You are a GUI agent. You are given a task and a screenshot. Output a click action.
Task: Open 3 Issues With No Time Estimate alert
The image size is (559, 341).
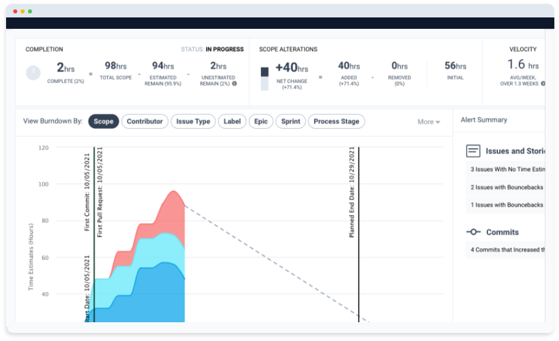point(505,169)
